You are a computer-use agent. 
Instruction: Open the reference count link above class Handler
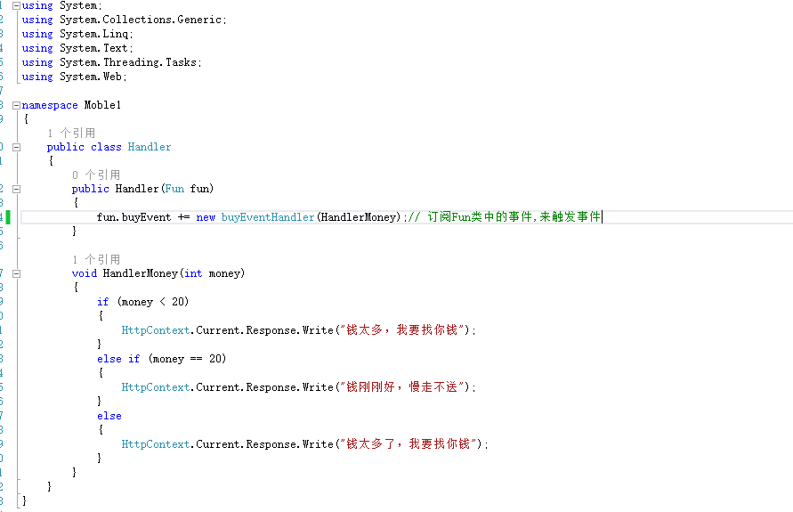tap(71, 133)
